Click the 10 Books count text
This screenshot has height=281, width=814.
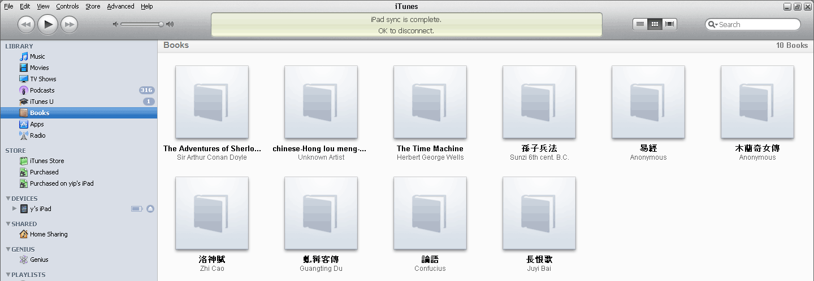pyautogui.click(x=792, y=45)
